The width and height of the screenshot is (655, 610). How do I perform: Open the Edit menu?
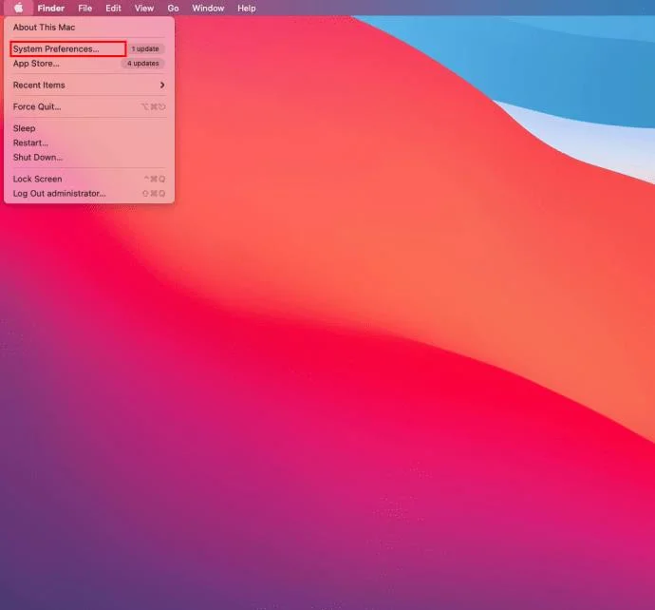[x=113, y=8]
